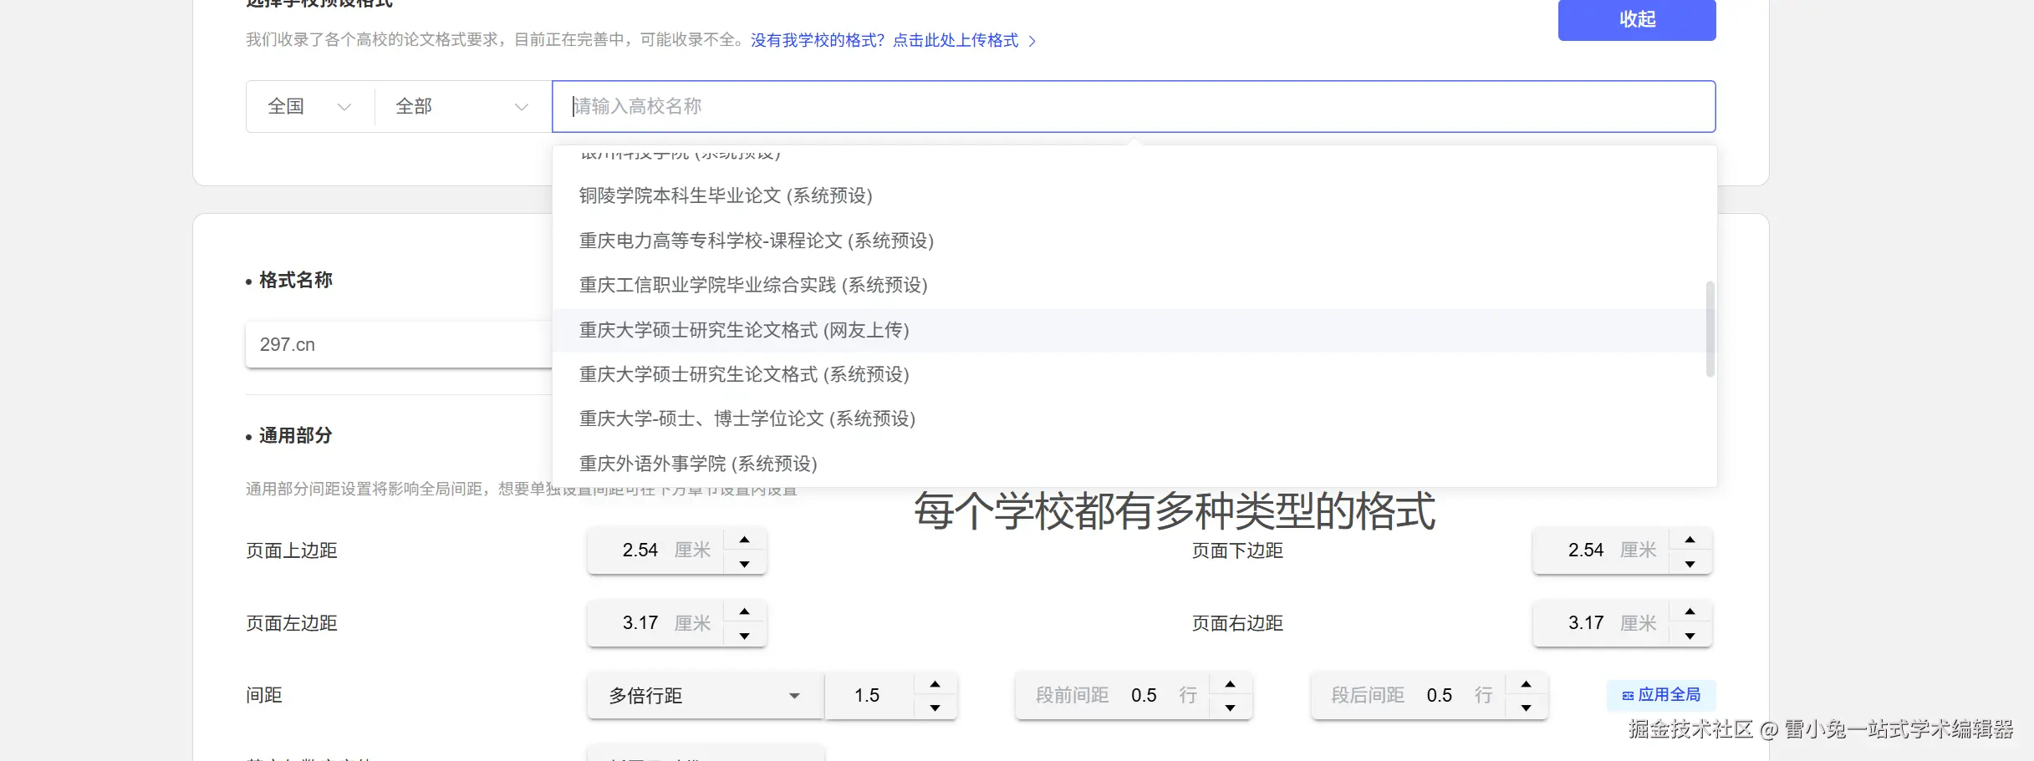
Task: Open the 多倍行距 line spacing dropdown
Action: coord(703,695)
